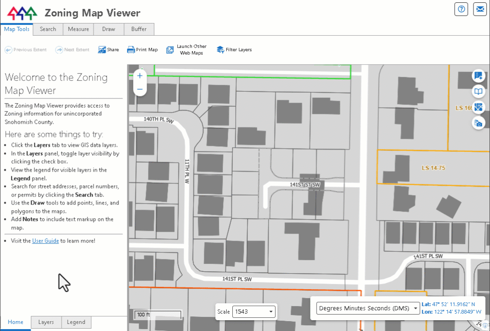The width and height of the screenshot is (490, 331).
Task: Open the Draw tab
Action: 109,29
